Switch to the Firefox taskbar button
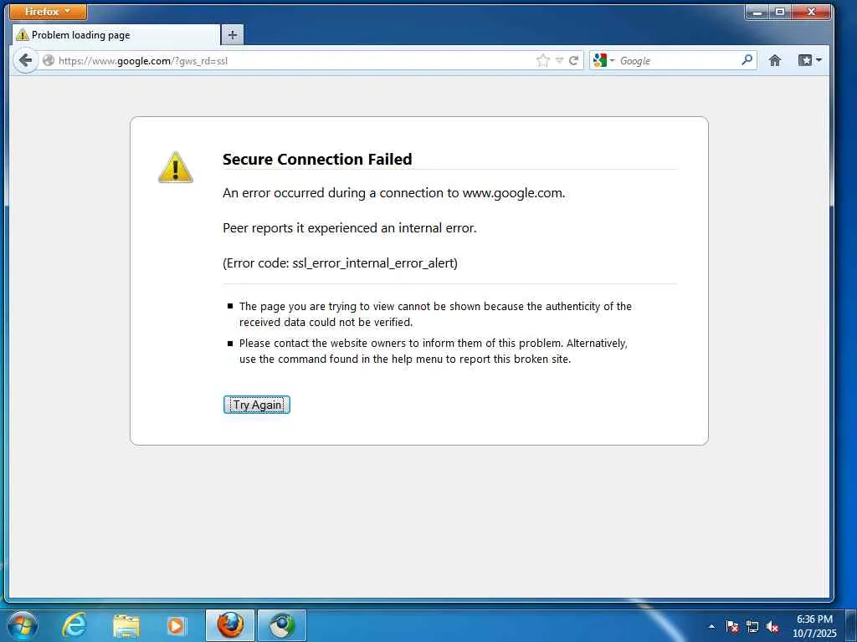Image resolution: width=857 pixels, height=642 pixels. tap(230, 625)
